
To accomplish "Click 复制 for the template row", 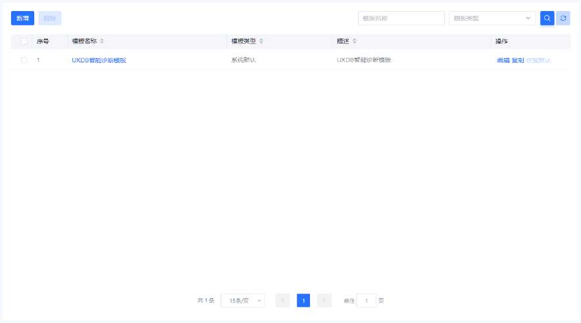I will (518, 60).
